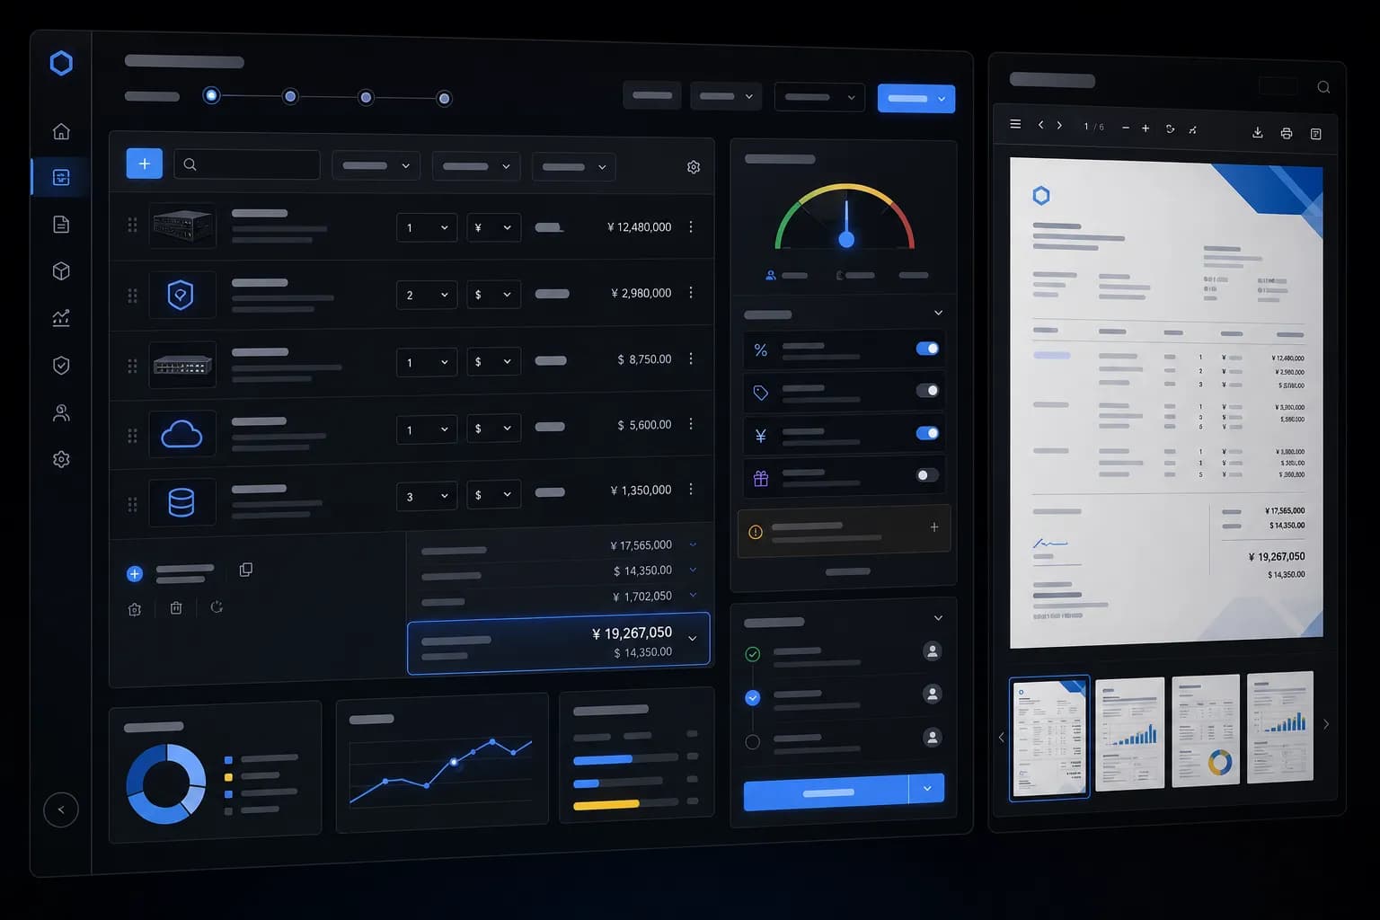The width and height of the screenshot is (1380, 920).
Task: Click the duplicate copy icon below list
Action: tap(245, 570)
